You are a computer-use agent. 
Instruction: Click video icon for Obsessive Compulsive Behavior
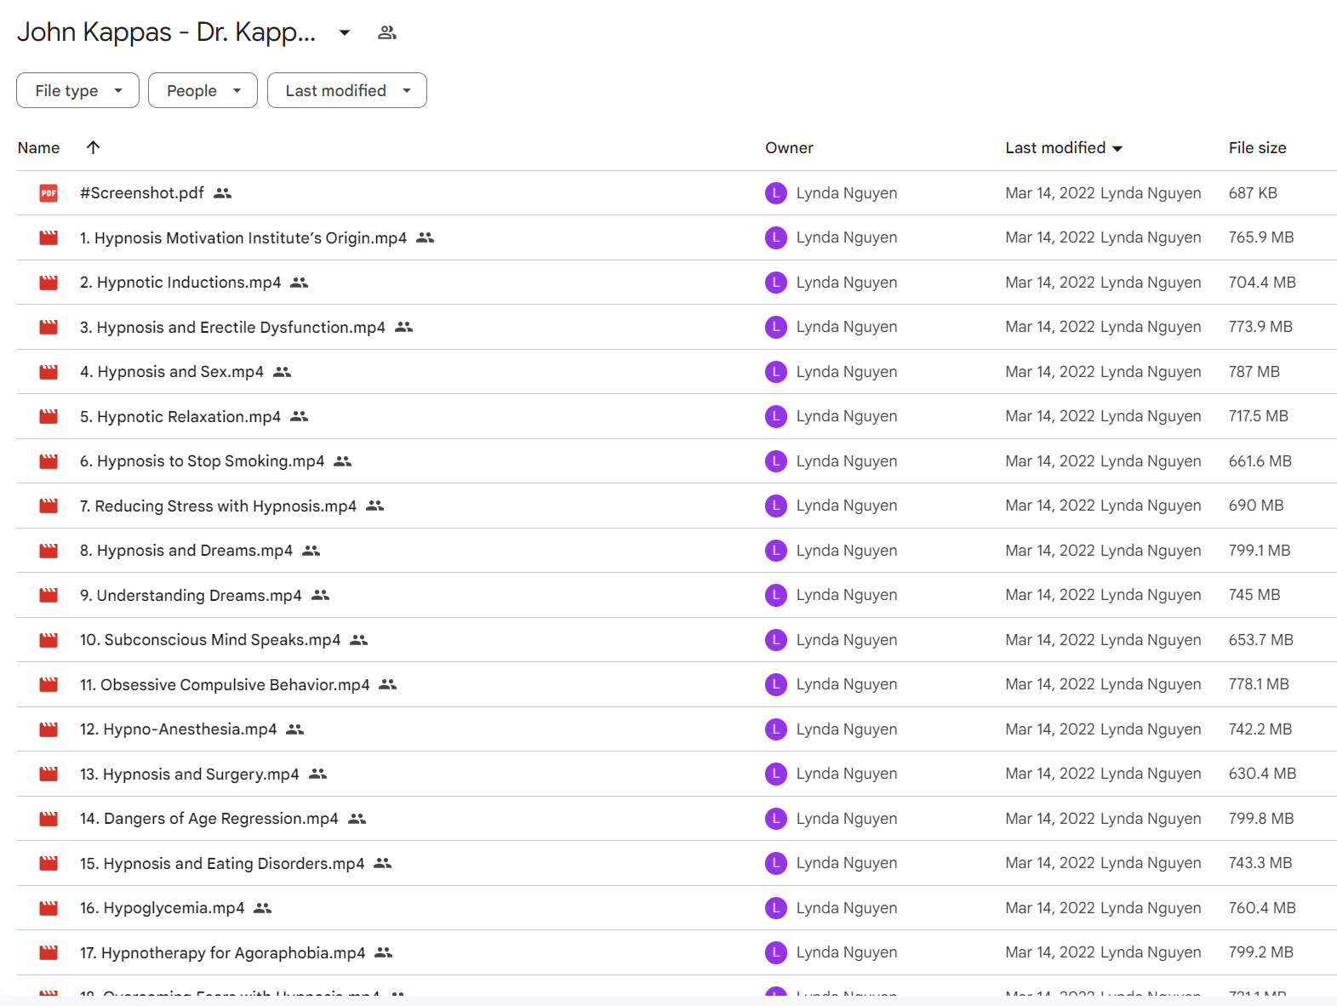click(49, 684)
